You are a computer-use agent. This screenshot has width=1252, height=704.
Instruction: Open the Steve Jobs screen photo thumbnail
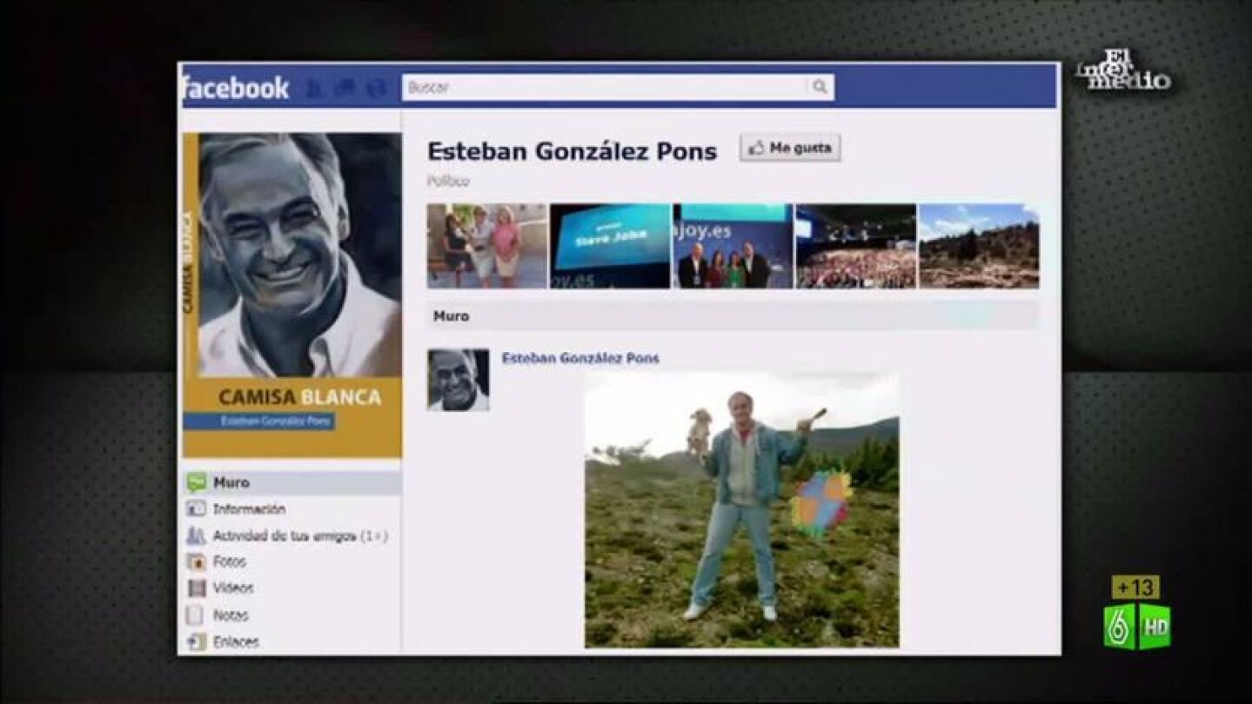(610, 246)
